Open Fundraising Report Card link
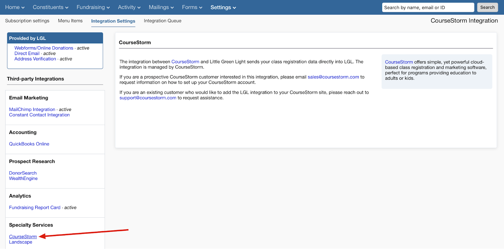The image size is (504, 249). pos(35,207)
